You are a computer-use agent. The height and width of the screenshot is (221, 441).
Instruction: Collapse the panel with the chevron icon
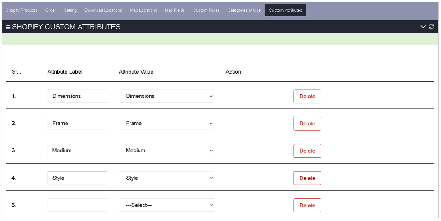[x=423, y=27]
